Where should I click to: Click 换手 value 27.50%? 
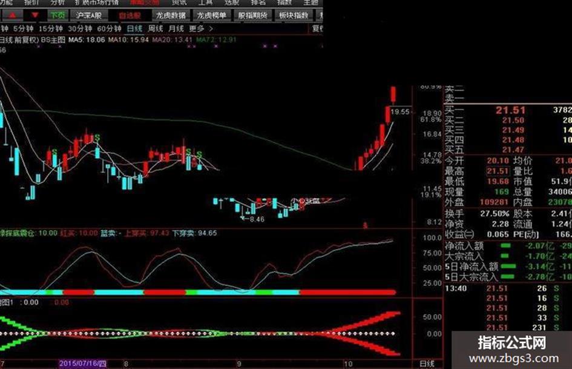click(x=495, y=213)
